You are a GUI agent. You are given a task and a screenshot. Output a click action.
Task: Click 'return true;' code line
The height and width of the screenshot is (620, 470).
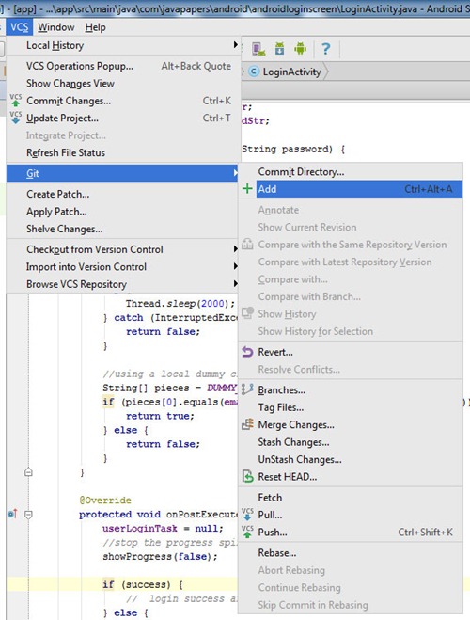160,416
